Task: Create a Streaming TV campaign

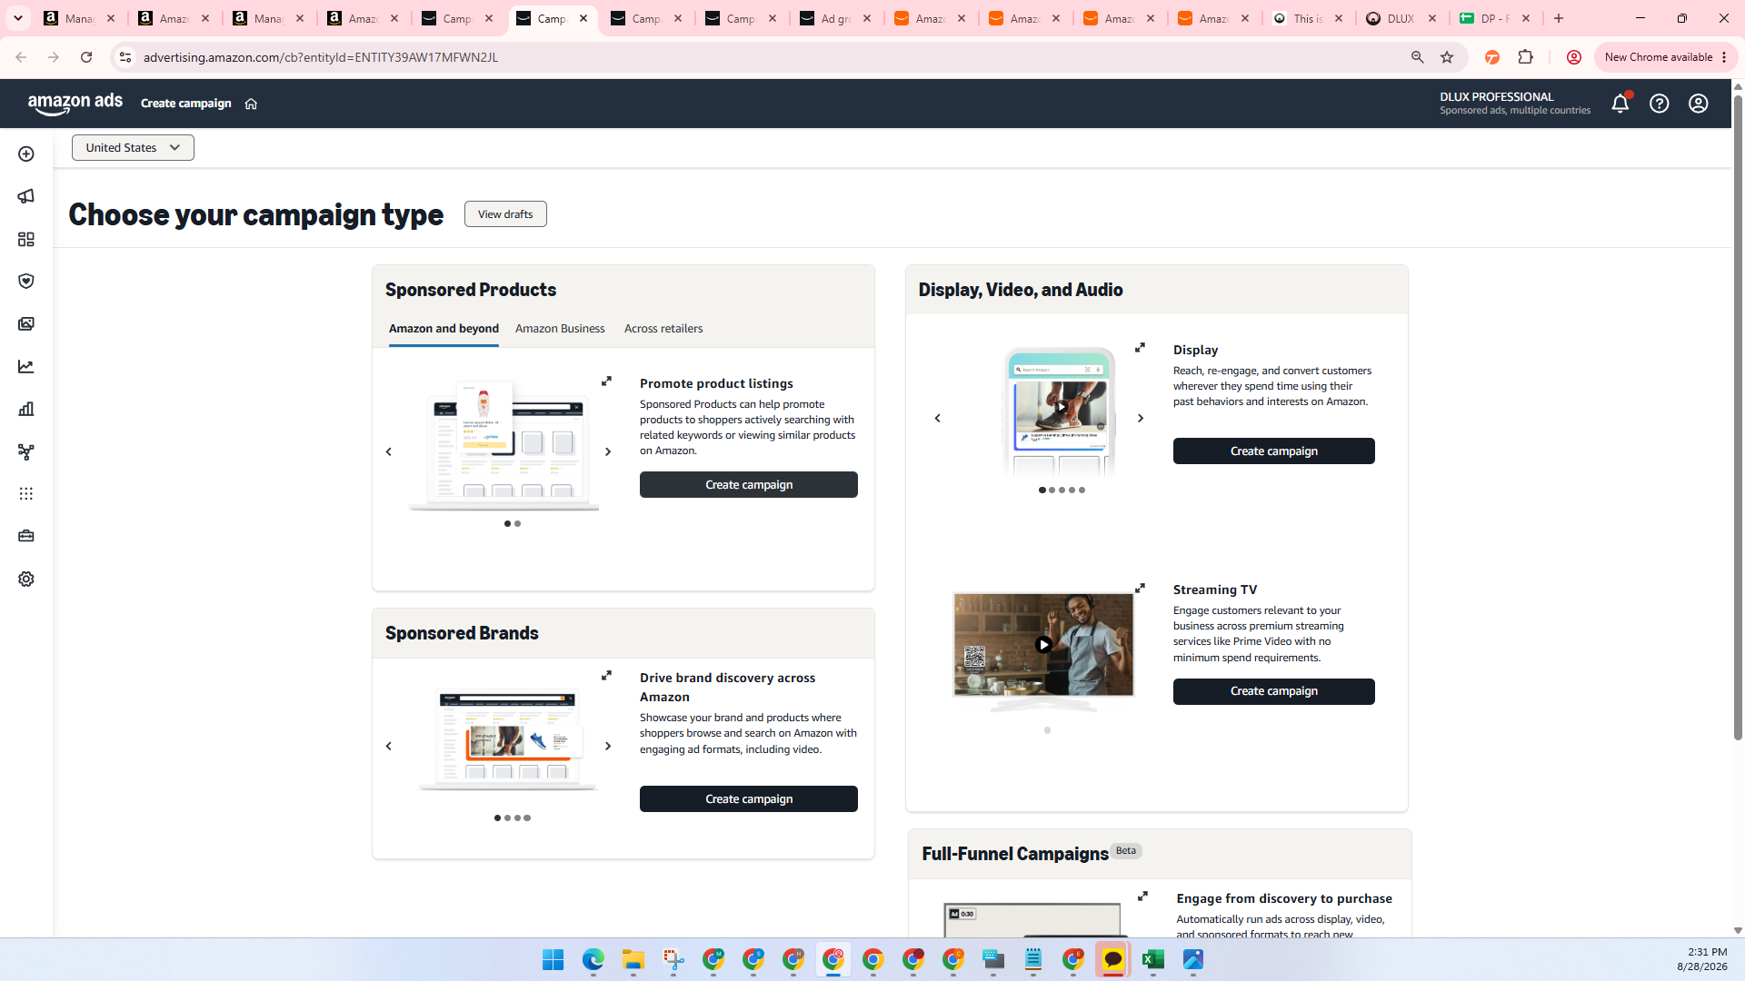Action: click(1274, 691)
